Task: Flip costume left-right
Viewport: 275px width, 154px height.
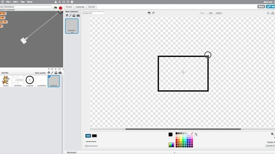Action: point(268,13)
